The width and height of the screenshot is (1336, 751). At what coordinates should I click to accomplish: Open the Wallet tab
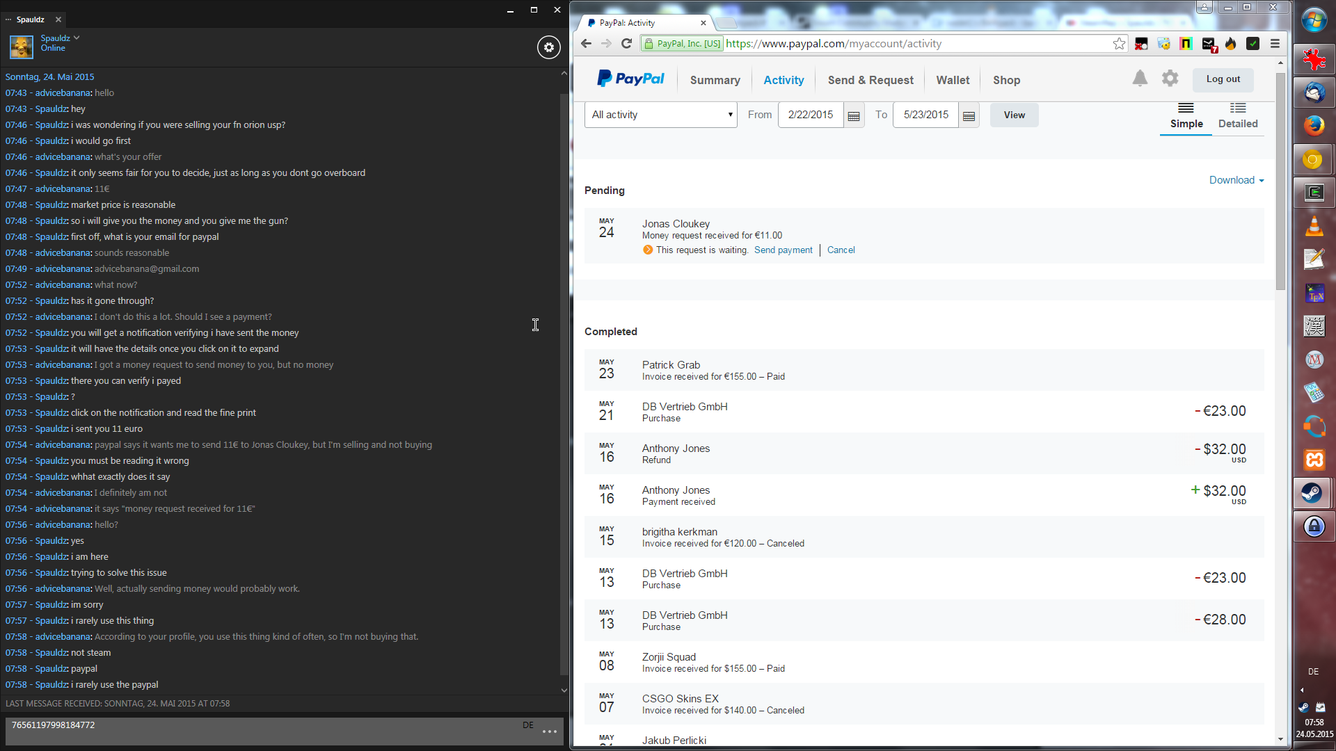pos(952,80)
